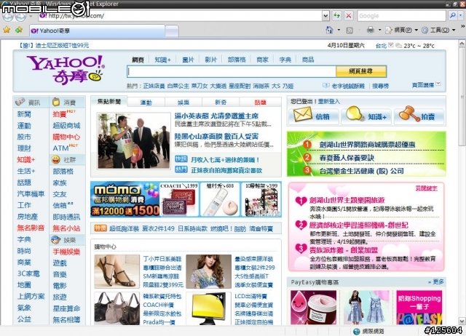Click the Print icon in toolbar
Screen dimensions: 466x336
(x=371, y=30)
